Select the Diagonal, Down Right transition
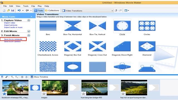Image resolution: width=178 pixels, height=100 pixels. pyautogui.click(x=122, y=46)
